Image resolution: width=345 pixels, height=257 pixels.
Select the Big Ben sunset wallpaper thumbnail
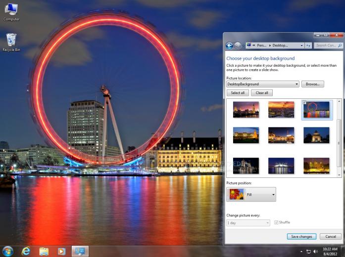(x=246, y=110)
